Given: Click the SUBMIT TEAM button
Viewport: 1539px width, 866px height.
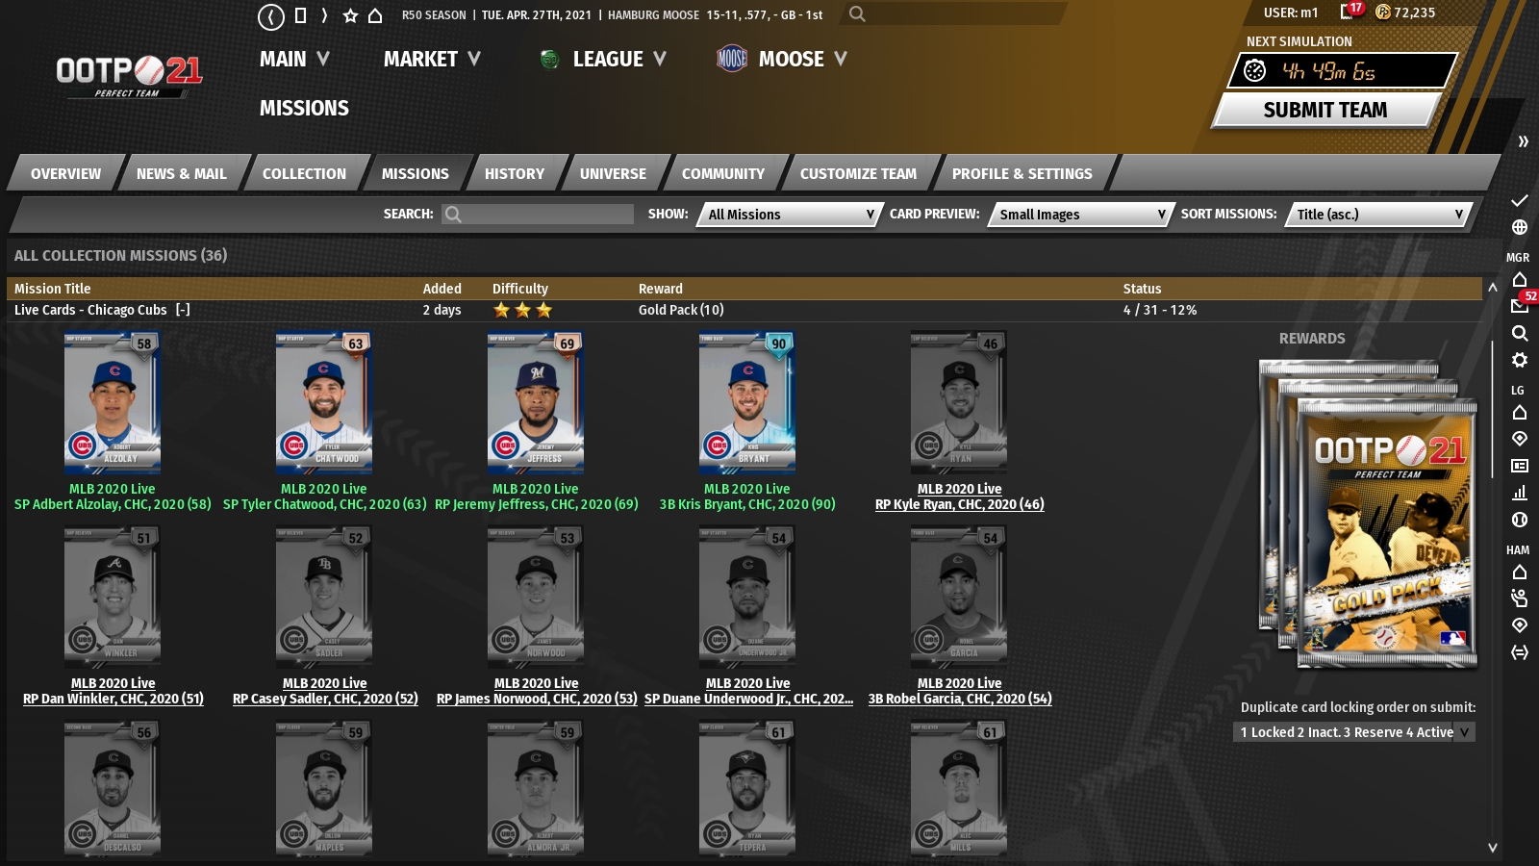Looking at the screenshot, I should [1325, 110].
